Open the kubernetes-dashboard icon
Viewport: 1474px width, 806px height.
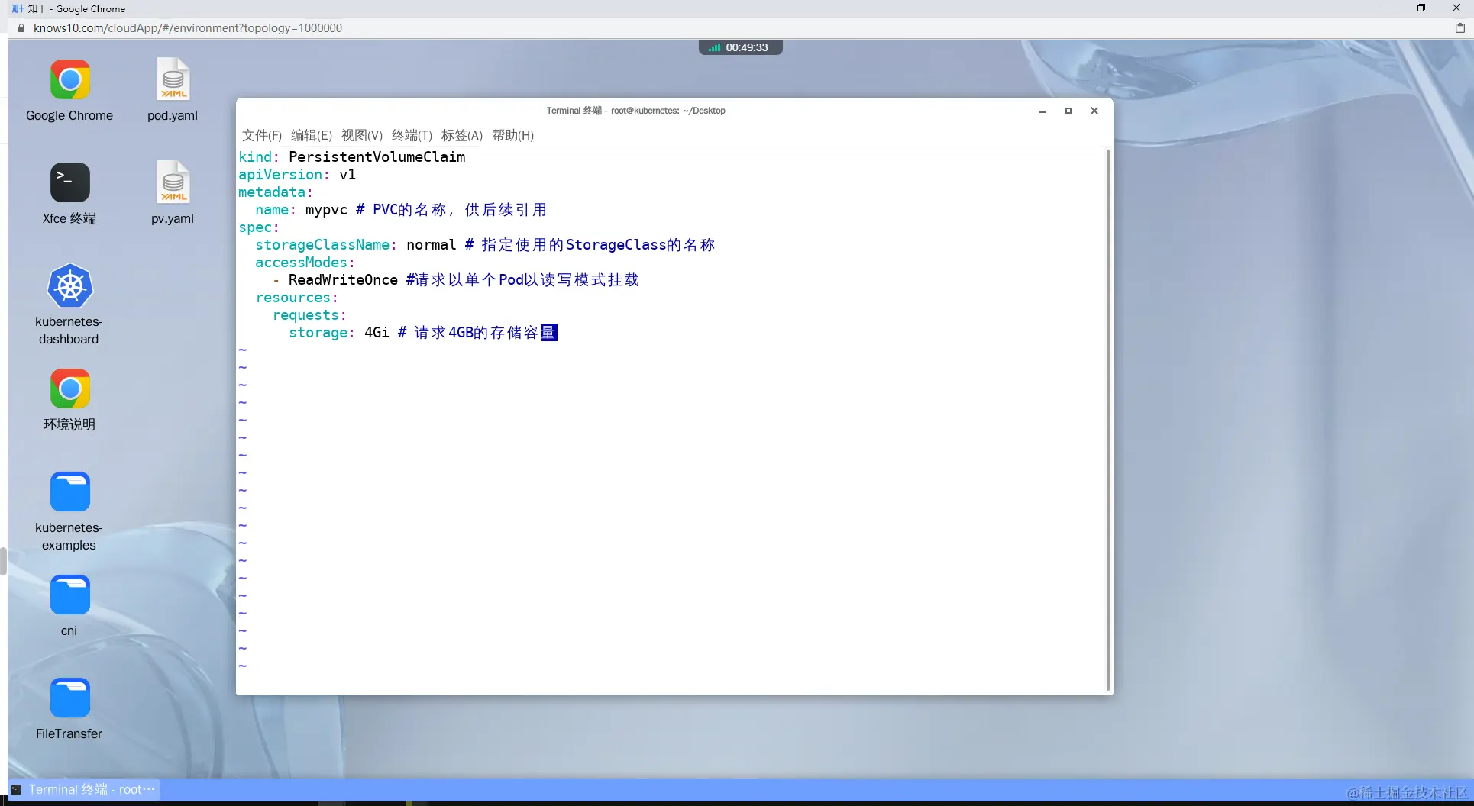point(69,286)
